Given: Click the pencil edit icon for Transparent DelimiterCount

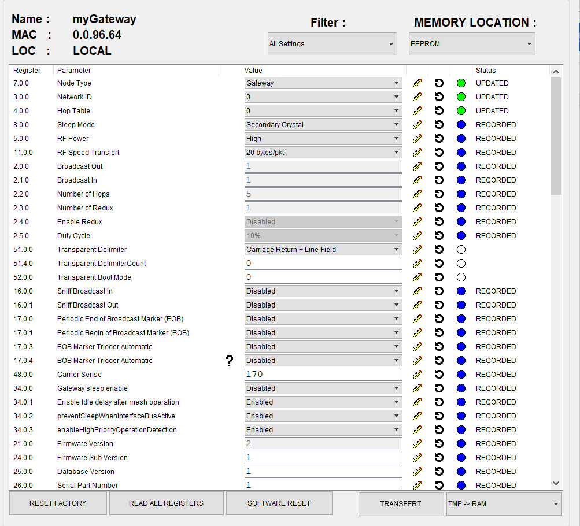Looking at the screenshot, I should tap(417, 263).
